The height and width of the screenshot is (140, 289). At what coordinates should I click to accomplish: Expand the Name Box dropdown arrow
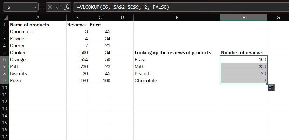(x=34, y=7)
